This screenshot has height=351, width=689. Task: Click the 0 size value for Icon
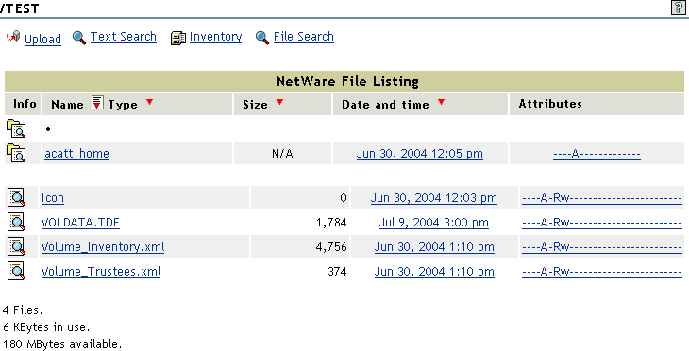344,198
